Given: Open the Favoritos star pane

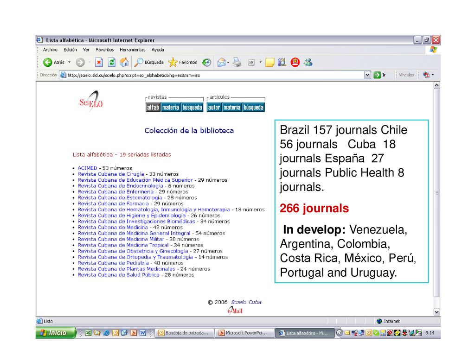Looking at the screenshot, I should coord(183,63).
